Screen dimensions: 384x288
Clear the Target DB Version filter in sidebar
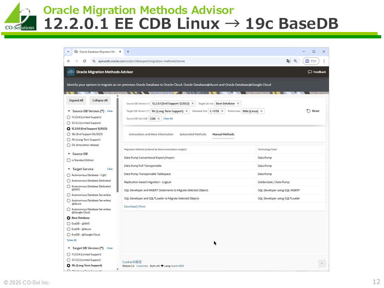pos(110,248)
